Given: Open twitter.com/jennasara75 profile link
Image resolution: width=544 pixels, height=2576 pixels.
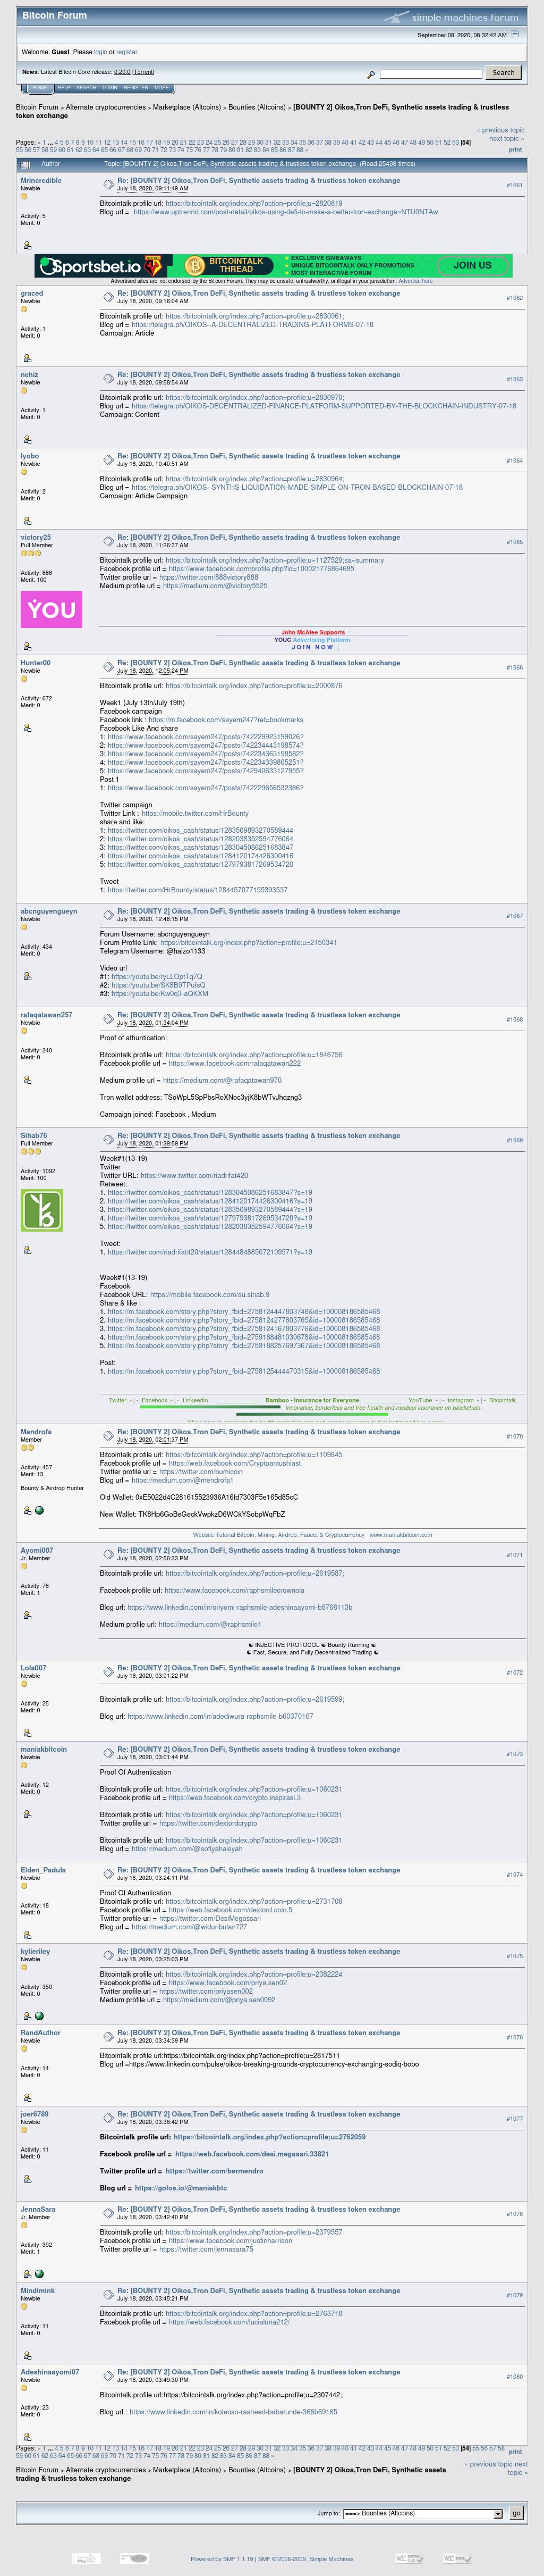Looking at the screenshot, I should (207, 2249).
